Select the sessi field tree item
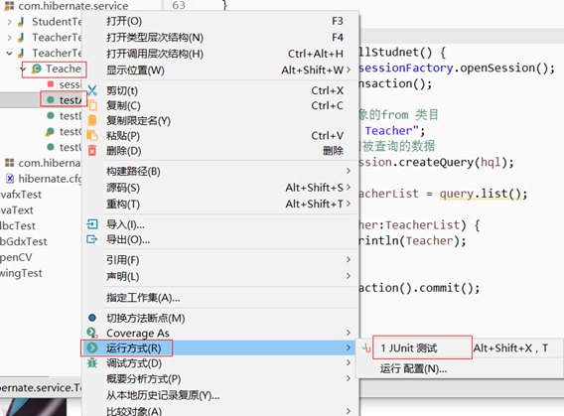Screen dimensions: 564x416 (x=65, y=84)
